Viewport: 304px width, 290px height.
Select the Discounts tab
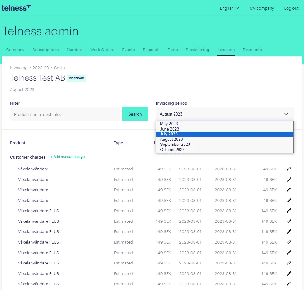pyautogui.click(x=252, y=50)
